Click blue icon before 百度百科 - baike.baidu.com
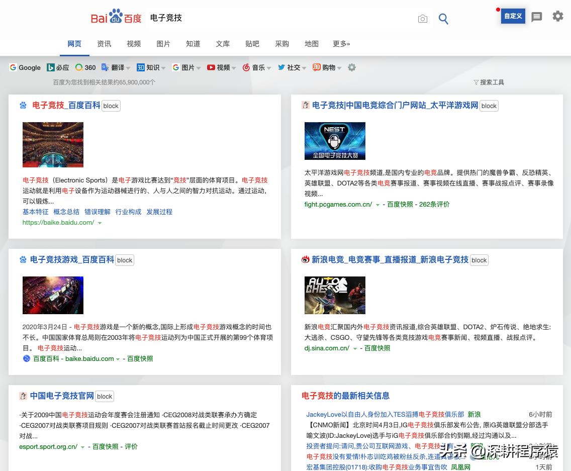 [27, 358]
